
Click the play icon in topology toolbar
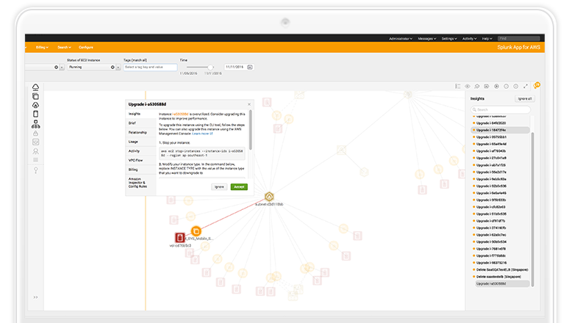coord(496,86)
